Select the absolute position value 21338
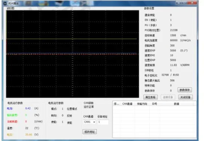Screen dimensions: 204x141 tap(174, 30)
